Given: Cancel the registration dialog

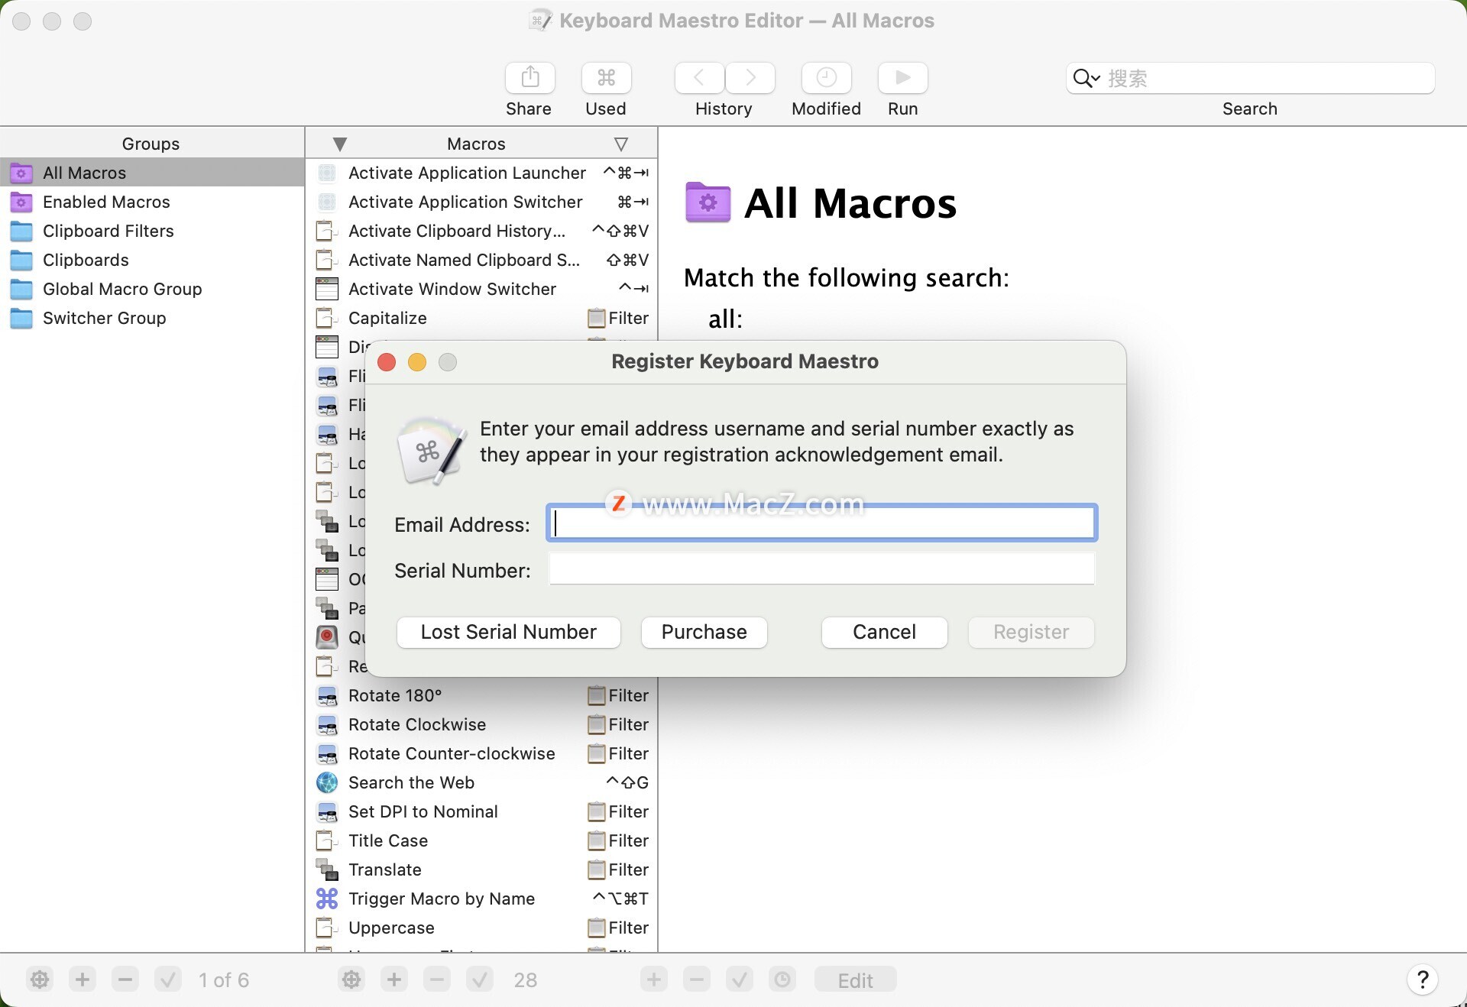Looking at the screenshot, I should 885,633.
